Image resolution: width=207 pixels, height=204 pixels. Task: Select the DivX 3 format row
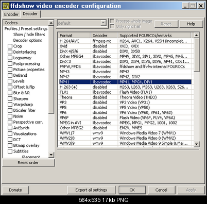coord(125,61)
